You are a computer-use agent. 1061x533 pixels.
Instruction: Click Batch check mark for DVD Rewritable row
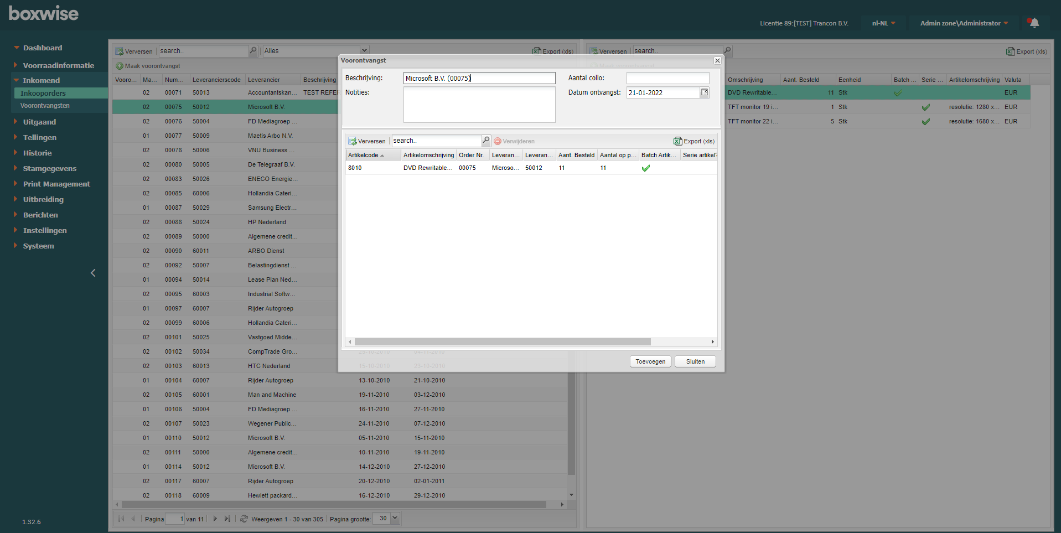[x=898, y=92]
